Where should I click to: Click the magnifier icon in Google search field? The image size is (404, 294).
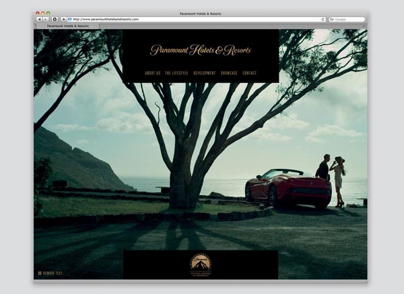(x=332, y=20)
